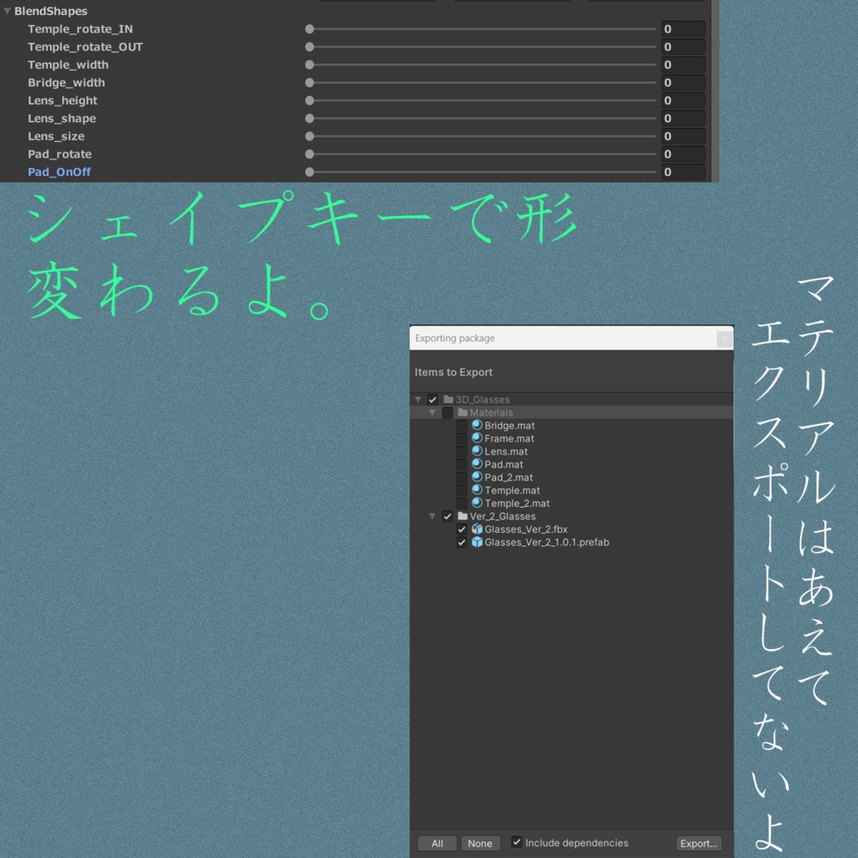Check the Lens.mat checkbox
The height and width of the screenshot is (858, 858).
point(462,452)
